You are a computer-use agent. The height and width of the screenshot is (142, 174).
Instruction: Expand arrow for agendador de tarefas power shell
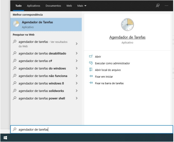(x=76, y=98)
